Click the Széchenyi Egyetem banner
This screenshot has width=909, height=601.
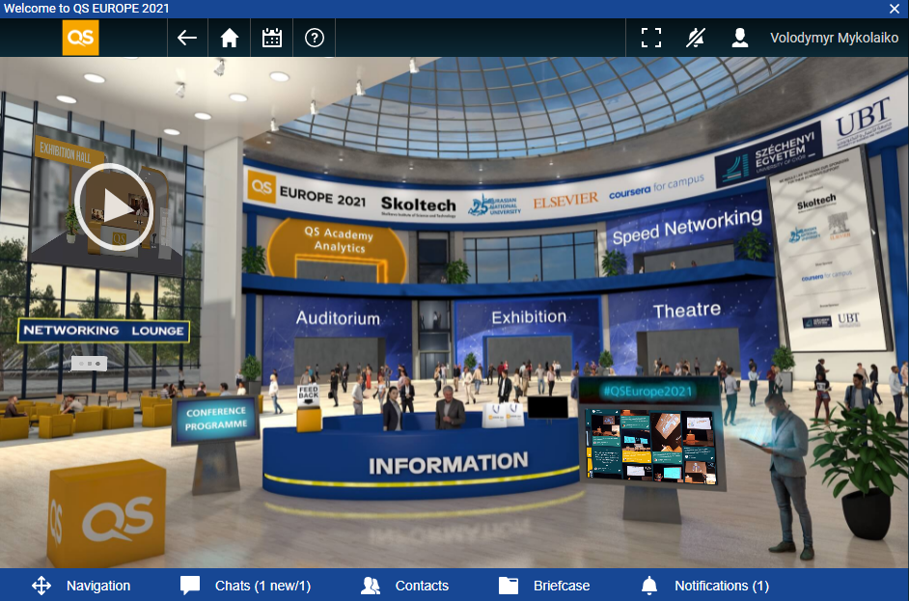[x=770, y=153]
